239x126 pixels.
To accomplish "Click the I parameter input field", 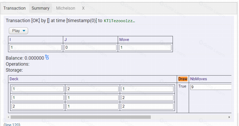I will [36, 48].
